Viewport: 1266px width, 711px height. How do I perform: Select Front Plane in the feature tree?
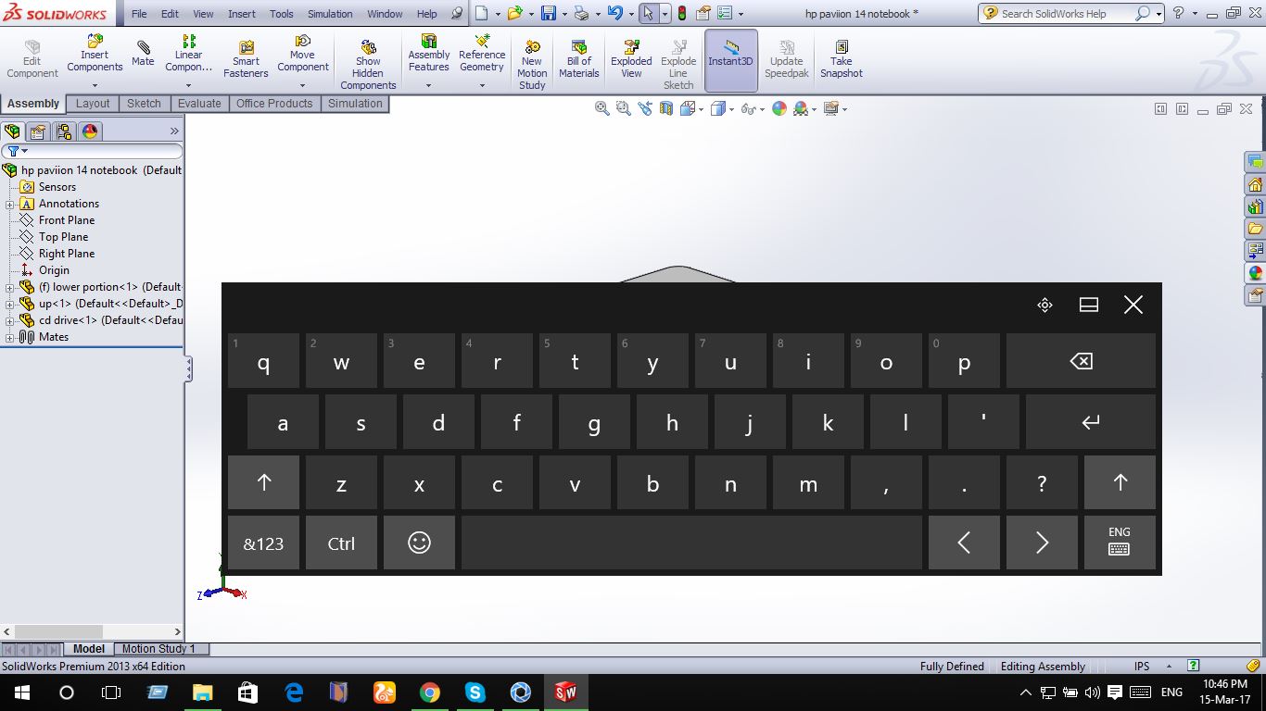click(x=67, y=220)
